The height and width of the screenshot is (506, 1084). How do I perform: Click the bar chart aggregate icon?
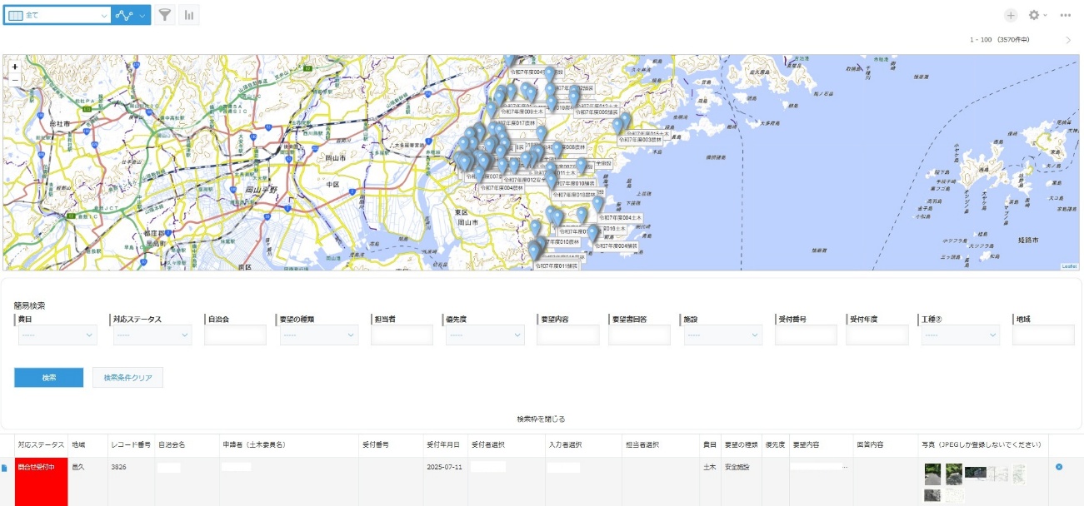pos(189,15)
